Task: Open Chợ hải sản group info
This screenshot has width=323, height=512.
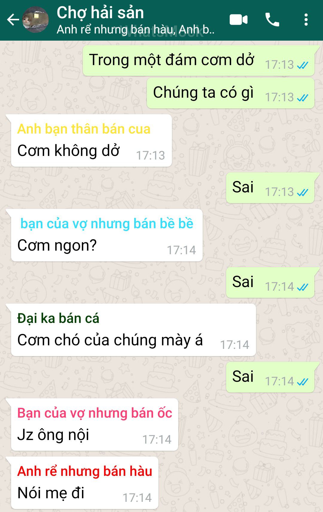Action: coord(100,13)
